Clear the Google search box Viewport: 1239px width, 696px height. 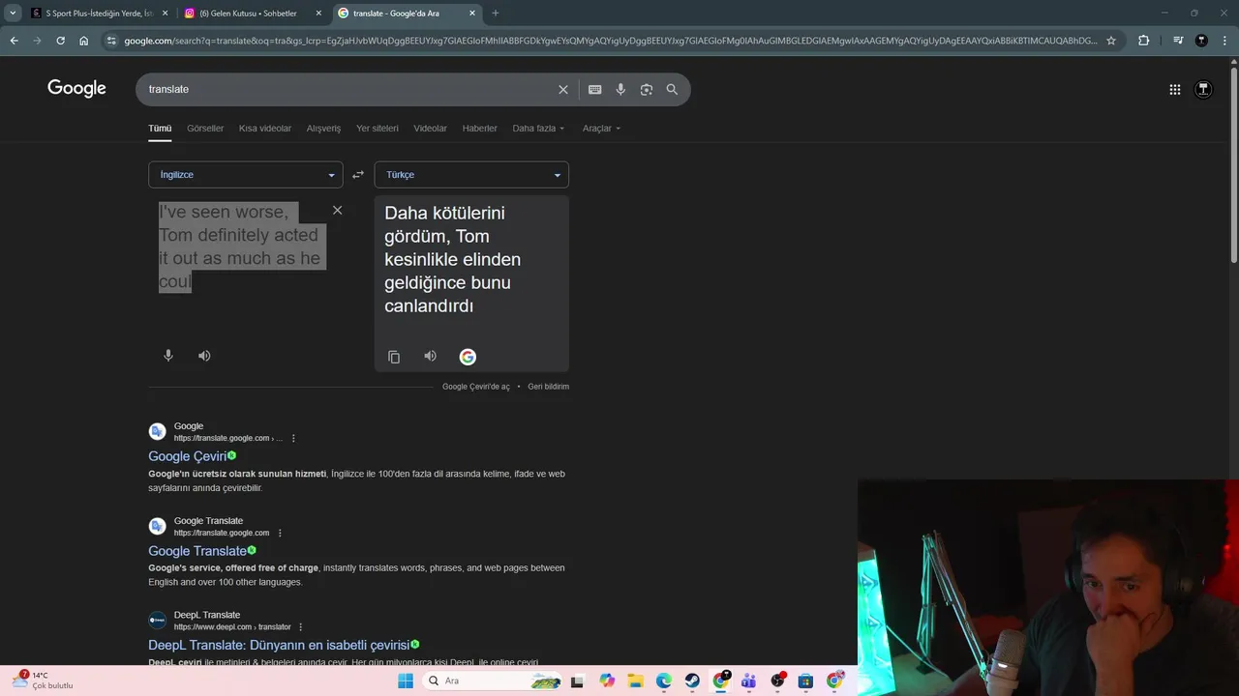[x=562, y=89]
